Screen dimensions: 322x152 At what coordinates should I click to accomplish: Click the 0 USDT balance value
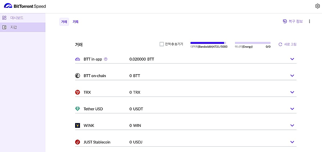pyautogui.click(x=136, y=109)
